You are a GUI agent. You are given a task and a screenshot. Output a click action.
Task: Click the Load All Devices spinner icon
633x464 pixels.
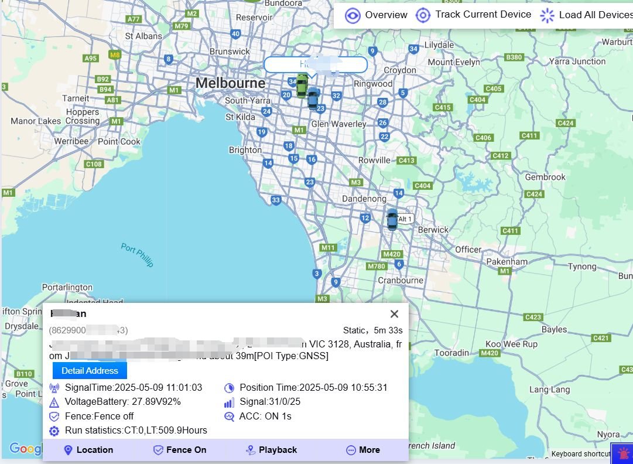[547, 15]
